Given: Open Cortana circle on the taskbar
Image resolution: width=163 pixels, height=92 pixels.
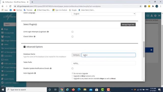Looking at the screenshot, I should (50, 90).
